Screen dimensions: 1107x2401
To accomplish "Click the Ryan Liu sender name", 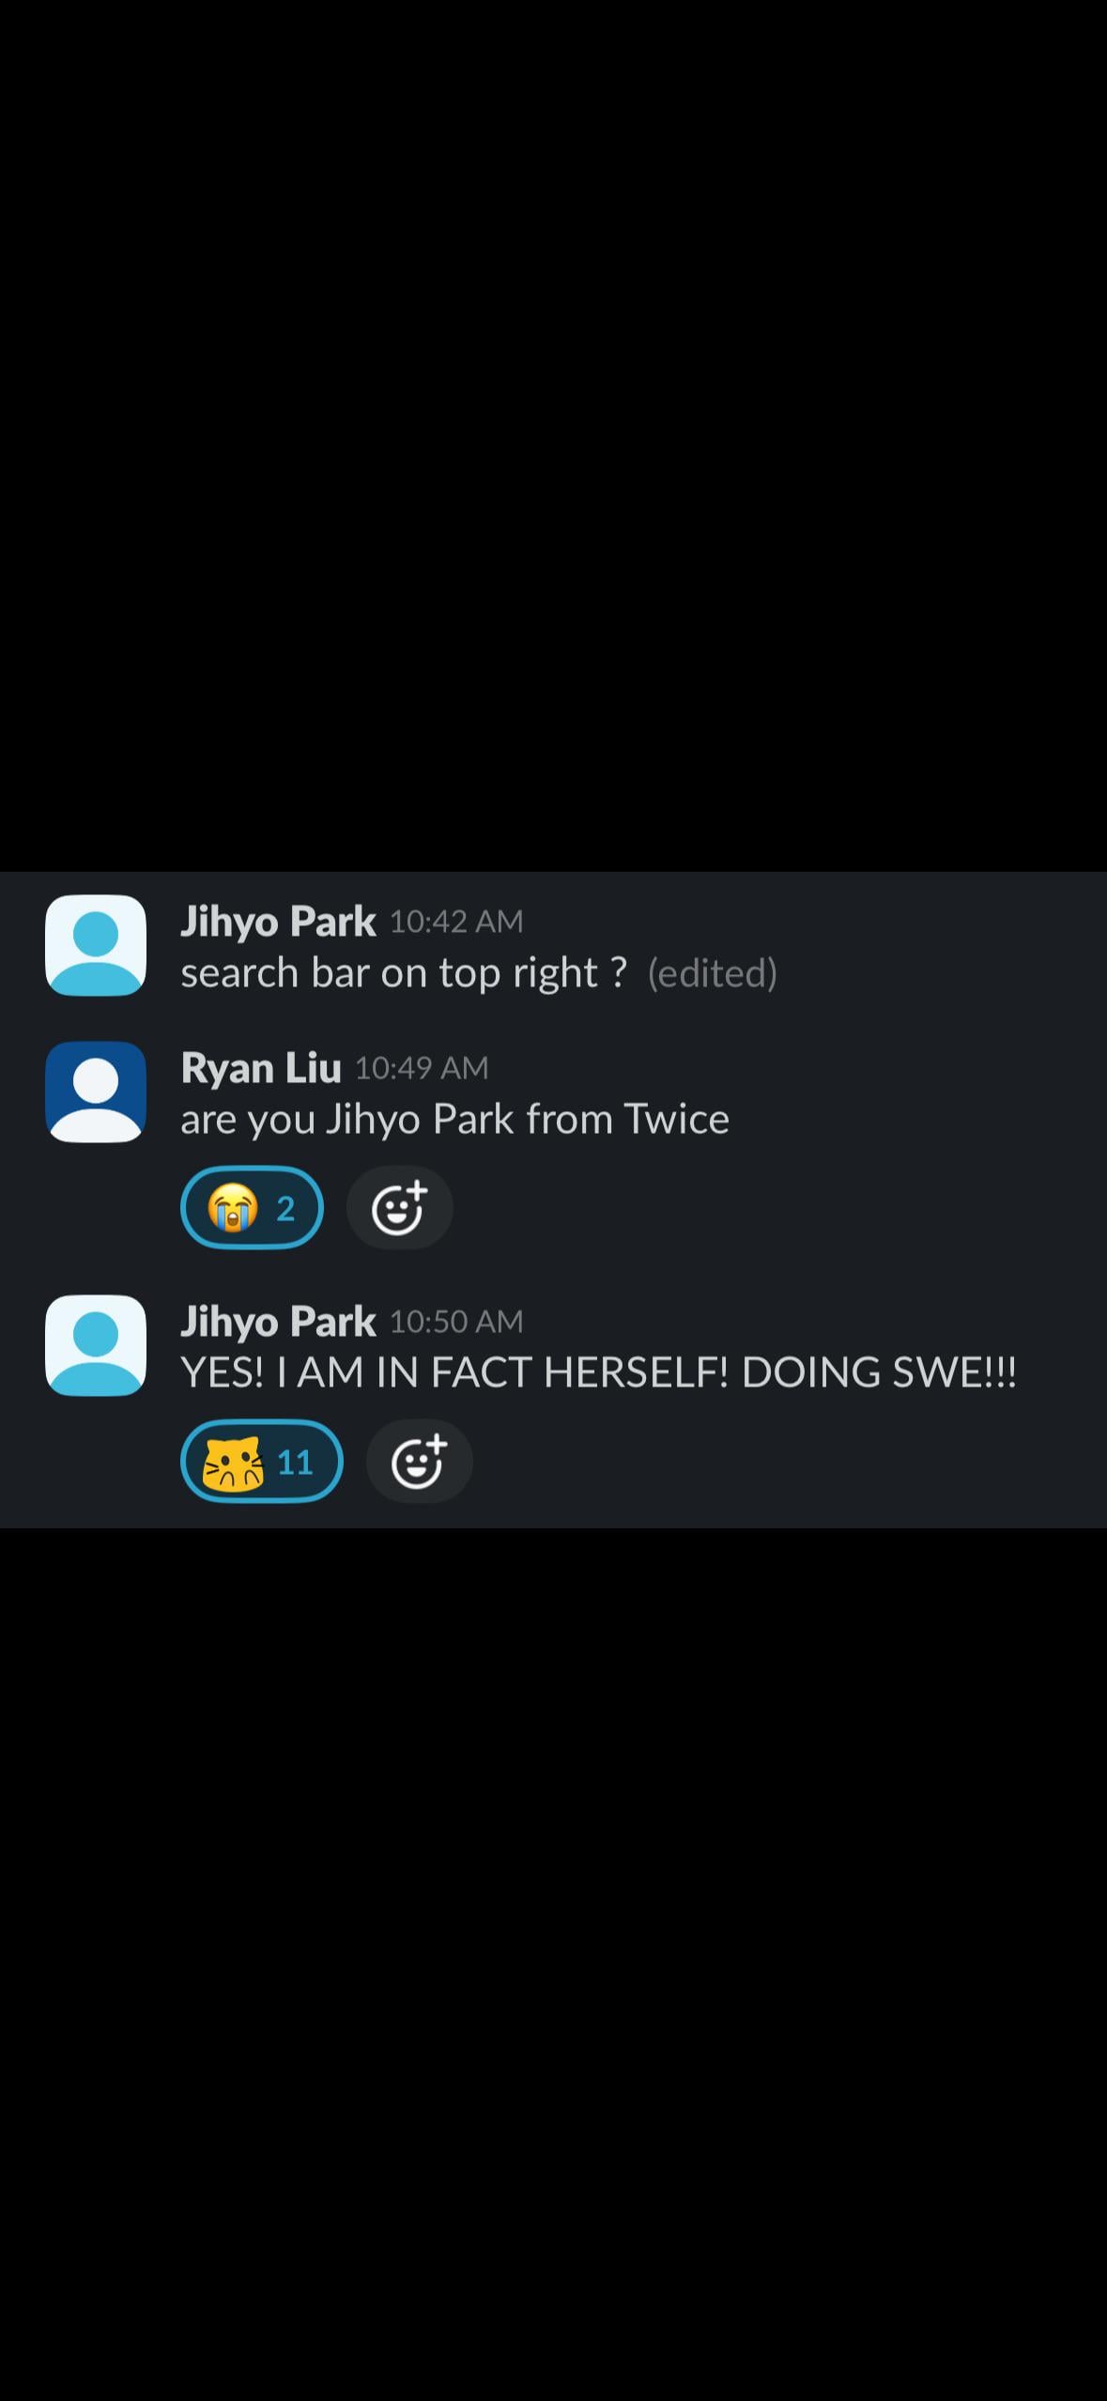I will point(260,1068).
